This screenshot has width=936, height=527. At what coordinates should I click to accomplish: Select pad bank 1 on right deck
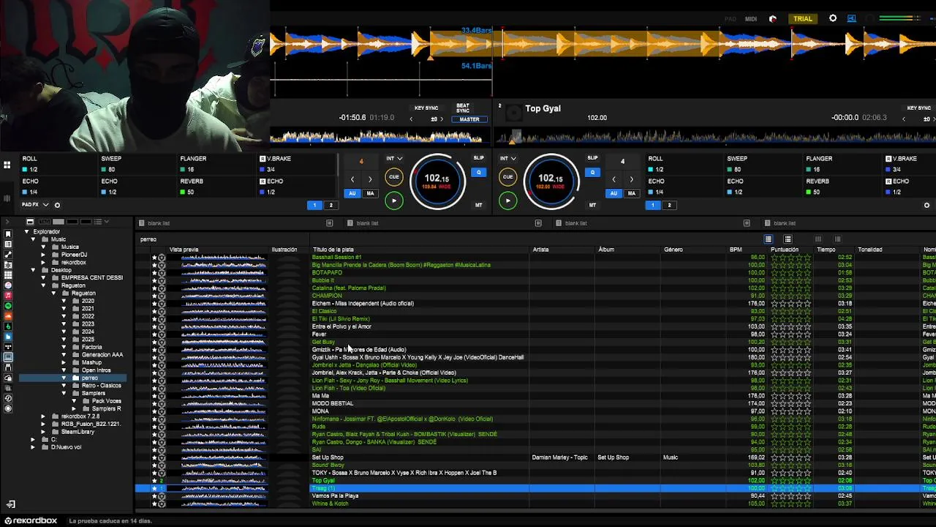click(x=653, y=205)
